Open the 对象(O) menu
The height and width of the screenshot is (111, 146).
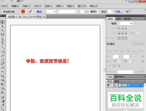coord(26,6)
